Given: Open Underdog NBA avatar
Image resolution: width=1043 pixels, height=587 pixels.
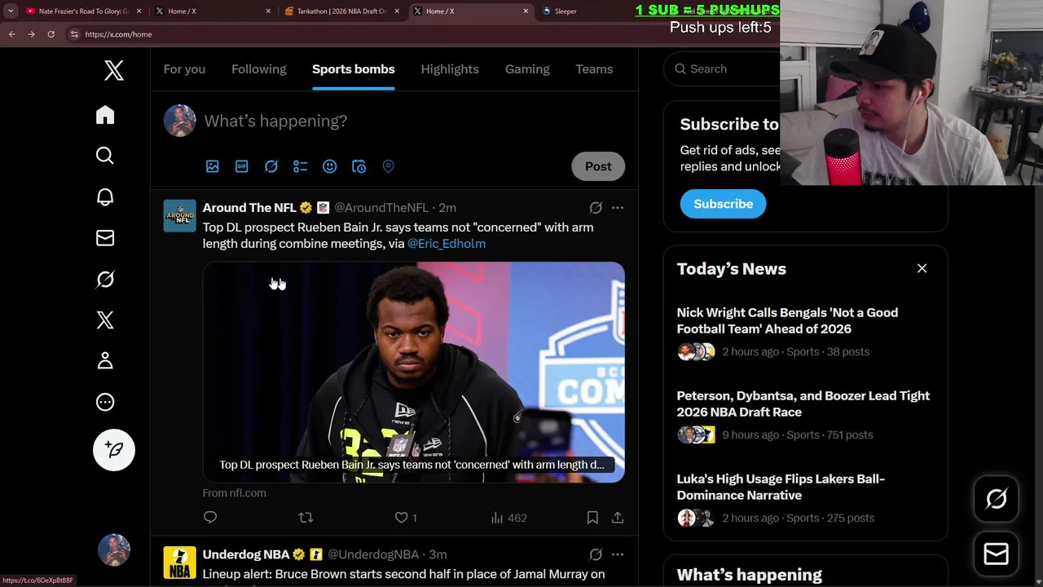Looking at the screenshot, I should click(180, 563).
